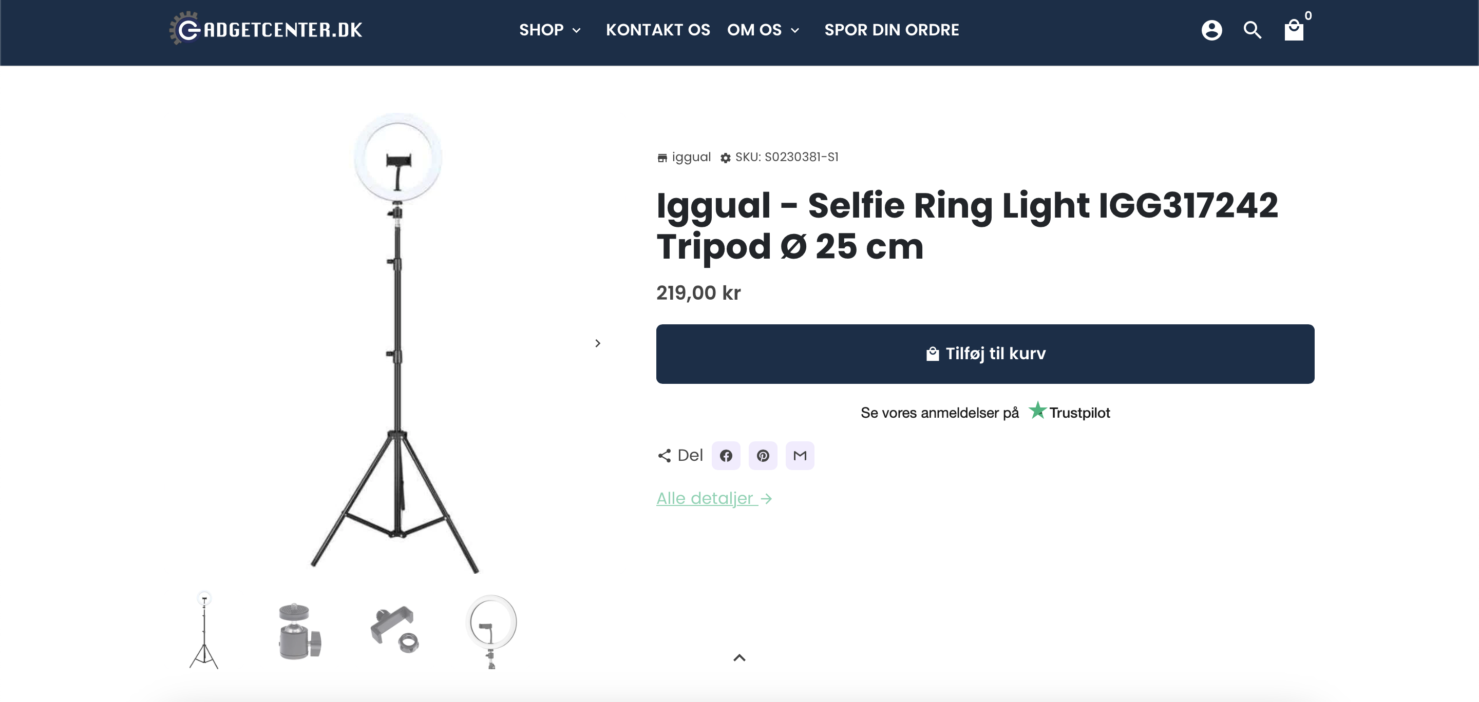Select the ball head mount thumbnail
1479x702 pixels.
click(x=300, y=631)
